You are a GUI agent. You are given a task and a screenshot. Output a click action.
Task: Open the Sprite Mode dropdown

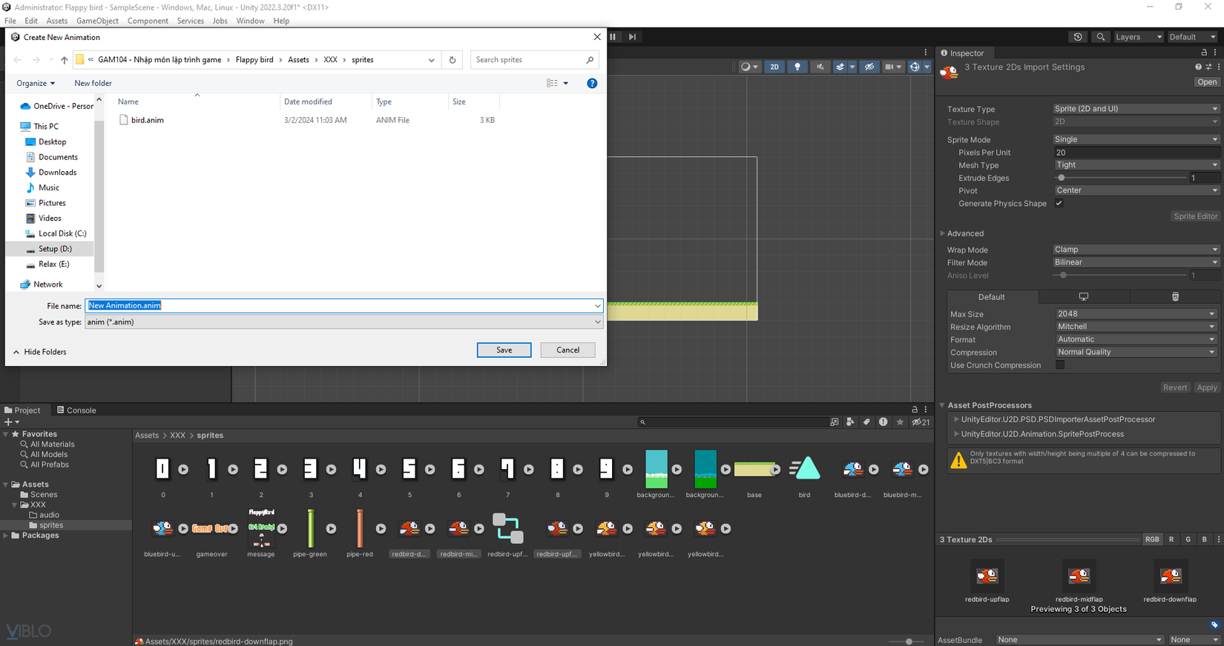pyautogui.click(x=1136, y=139)
